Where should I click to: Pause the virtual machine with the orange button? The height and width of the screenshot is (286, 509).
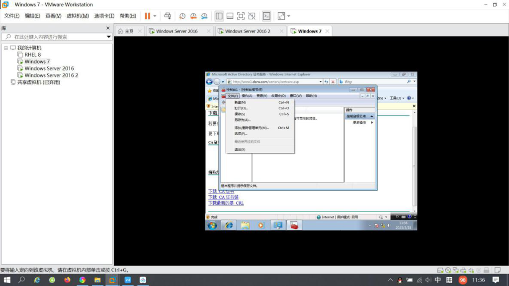click(x=147, y=16)
